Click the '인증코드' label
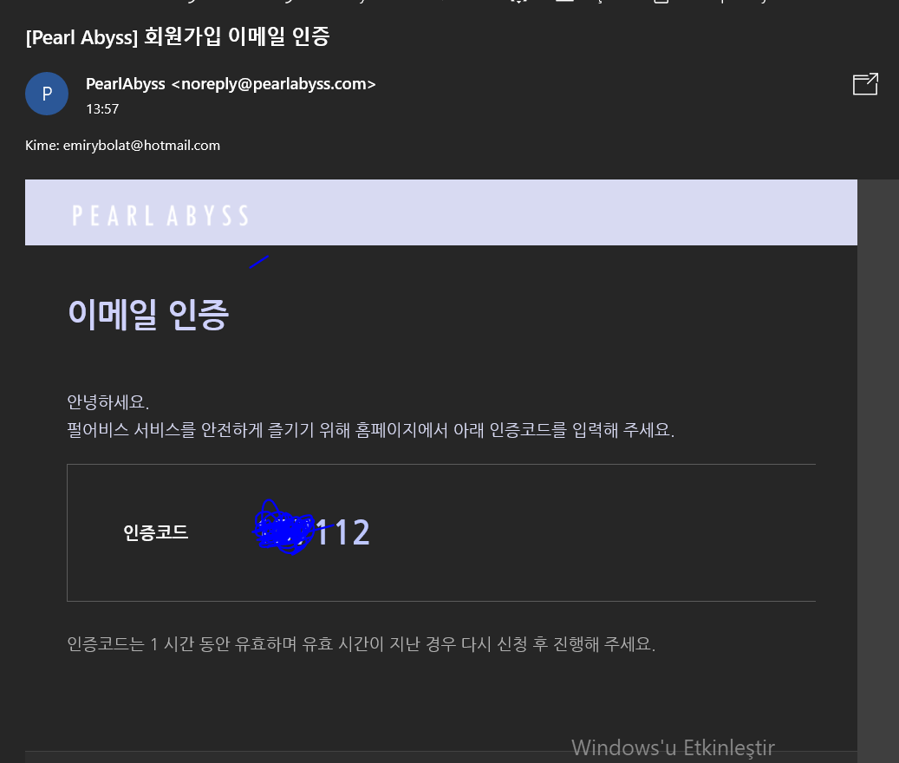 pos(156,532)
